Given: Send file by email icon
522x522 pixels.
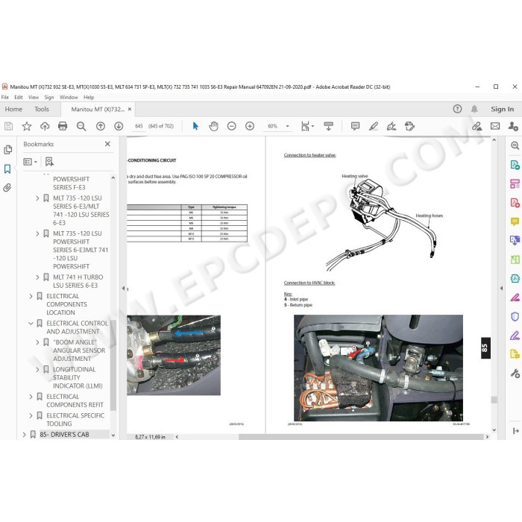Looking at the screenshot, I should point(495,126).
